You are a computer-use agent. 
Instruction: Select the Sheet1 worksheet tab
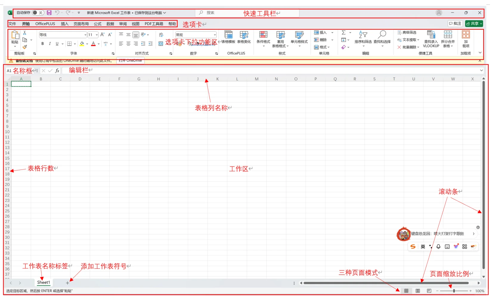[x=44, y=282]
